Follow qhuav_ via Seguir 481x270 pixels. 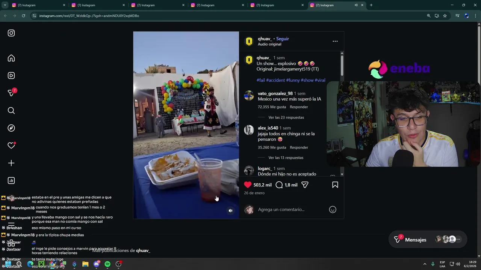[283, 39]
